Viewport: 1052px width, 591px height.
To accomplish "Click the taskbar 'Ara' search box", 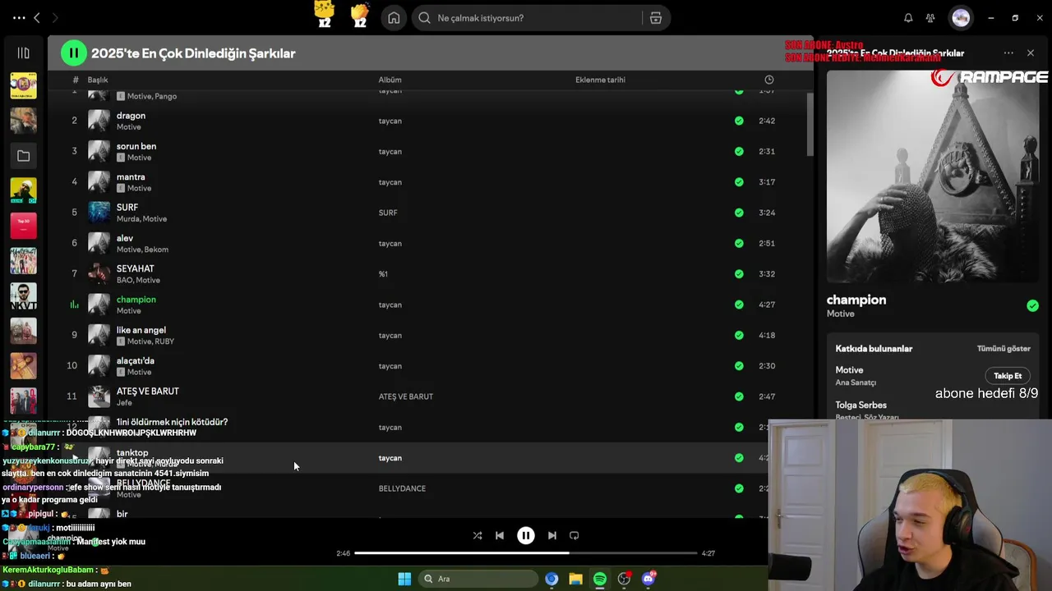I will pyautogui.click(x=477, y=579).
